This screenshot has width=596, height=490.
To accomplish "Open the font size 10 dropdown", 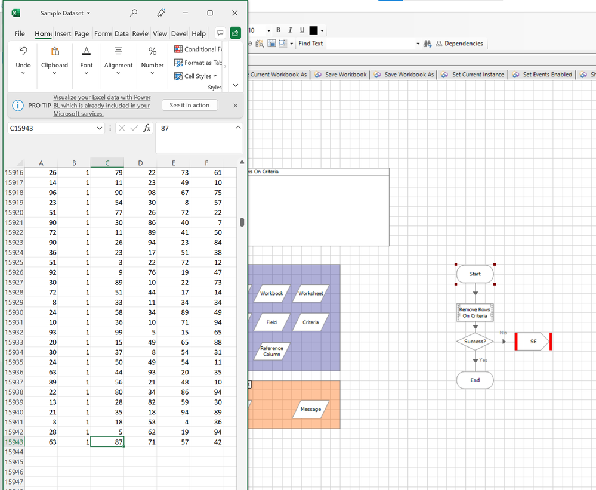I will pos(268,30).
